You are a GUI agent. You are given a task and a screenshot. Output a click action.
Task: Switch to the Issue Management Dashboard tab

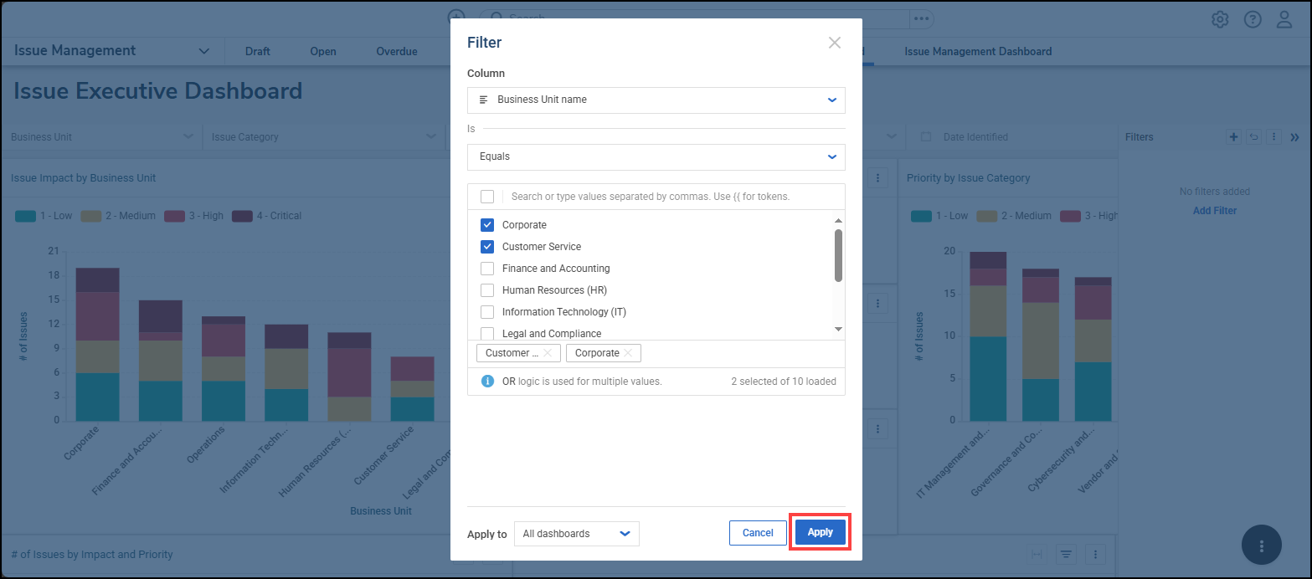(977, 52)
